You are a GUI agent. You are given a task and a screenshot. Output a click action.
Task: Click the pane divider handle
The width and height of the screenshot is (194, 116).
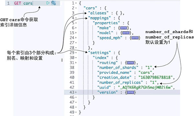[62, 60]
